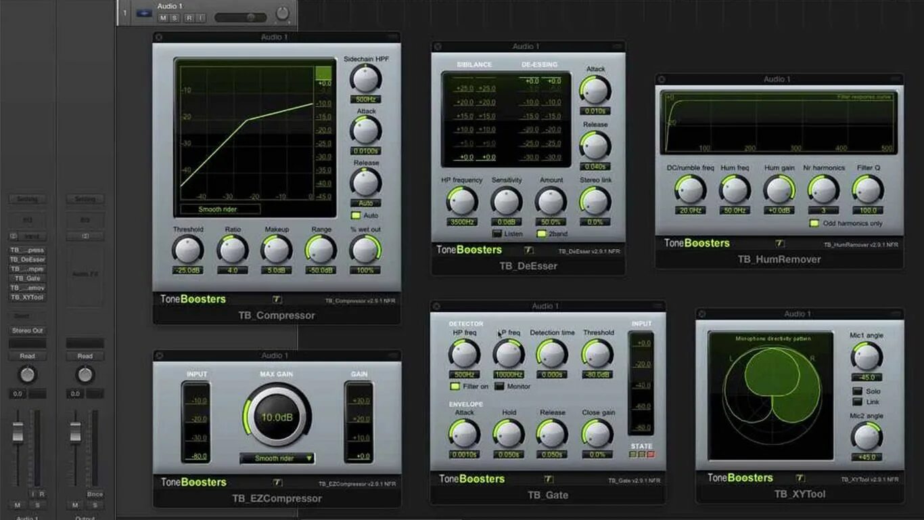Click the Sensitivity knob in TB_DeEsser

pos(506,200)
